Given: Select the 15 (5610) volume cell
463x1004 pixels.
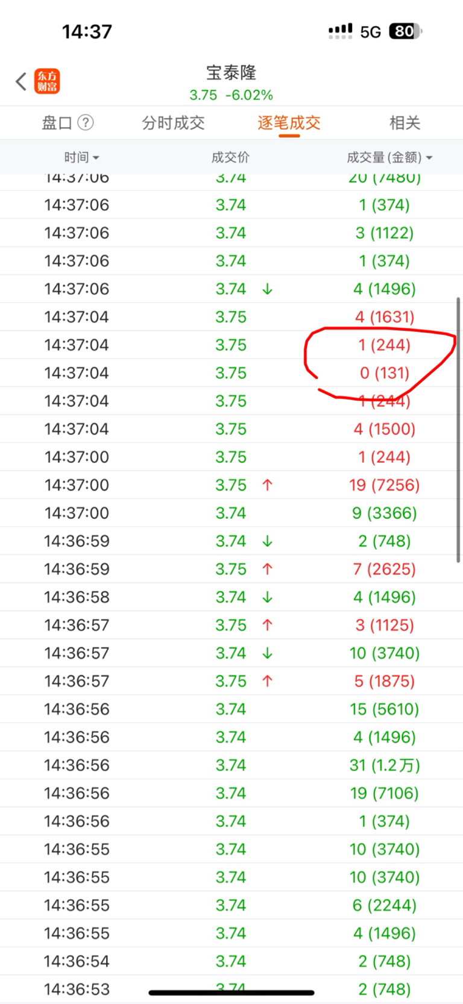Looking at the screenshot, I should coord(385,709).
